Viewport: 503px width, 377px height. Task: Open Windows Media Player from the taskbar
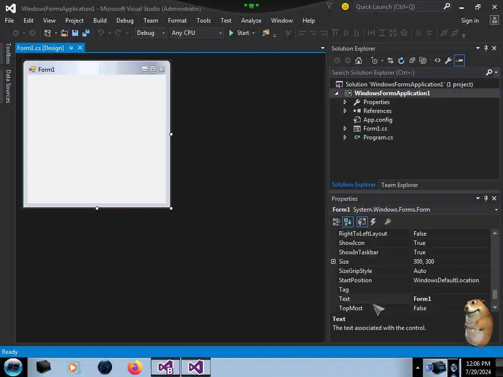[x=73, y=367]
